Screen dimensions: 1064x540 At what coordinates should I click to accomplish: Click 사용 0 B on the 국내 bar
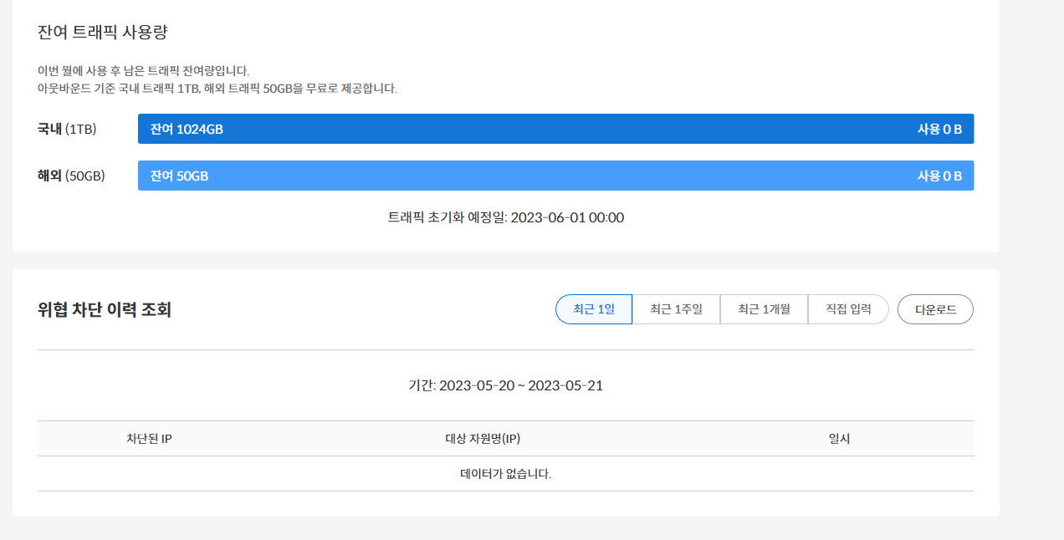939,129
